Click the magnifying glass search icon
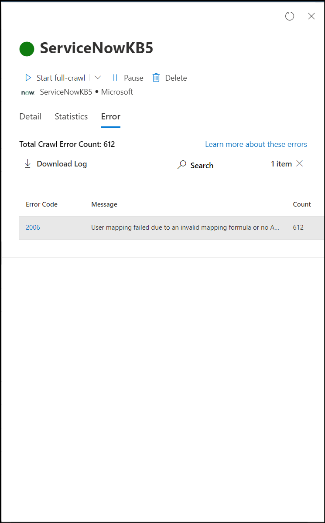Viewport: 325px width, 523px height. (x=181, y=165)
